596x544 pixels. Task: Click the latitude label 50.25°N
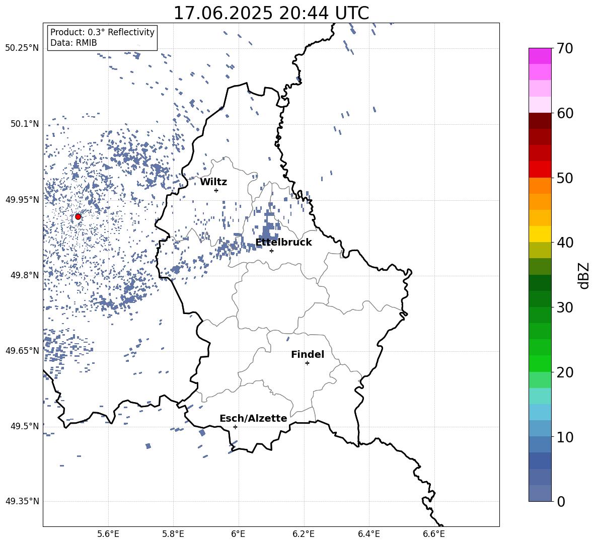point(22,48)
